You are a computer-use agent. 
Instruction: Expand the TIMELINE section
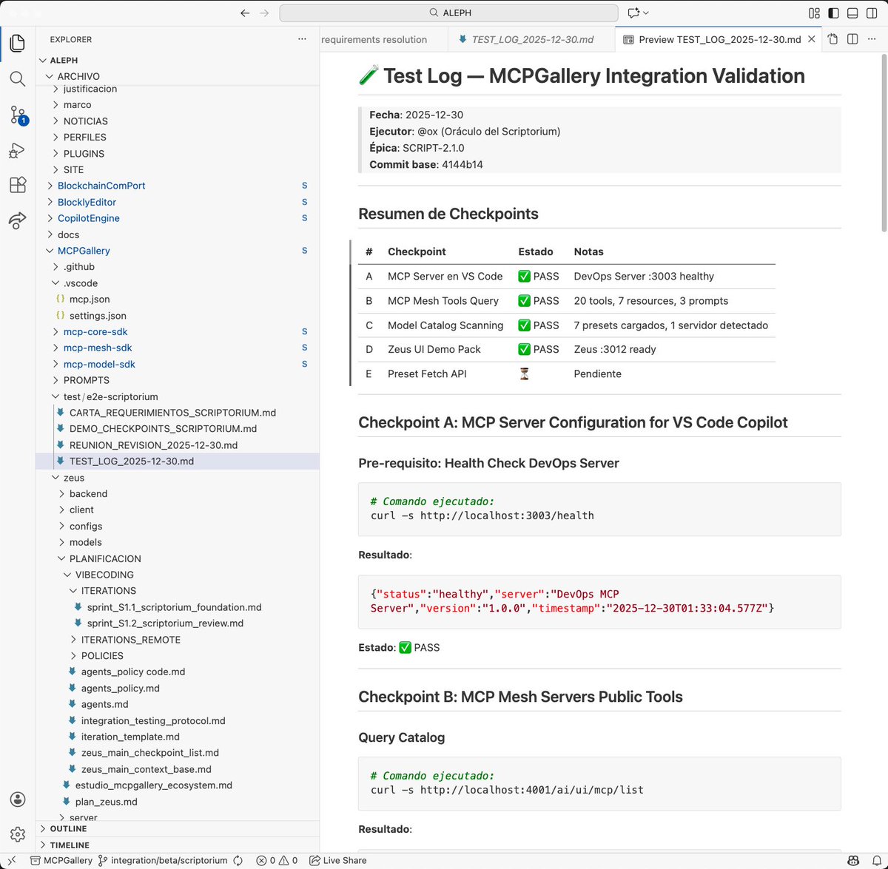pyautogui.click(x=178, y=845)
